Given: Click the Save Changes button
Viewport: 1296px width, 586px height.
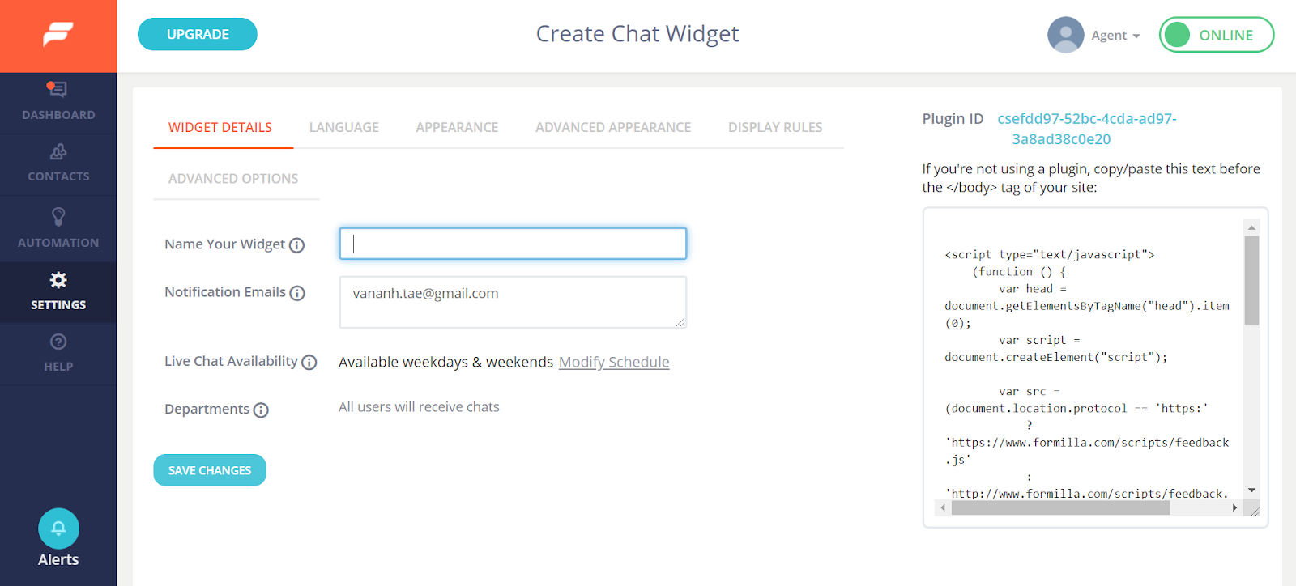Looking at the screenshot, I should click(x=210, y=470).
